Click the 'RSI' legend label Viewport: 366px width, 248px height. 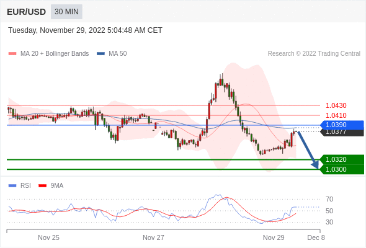click(25, 186)
